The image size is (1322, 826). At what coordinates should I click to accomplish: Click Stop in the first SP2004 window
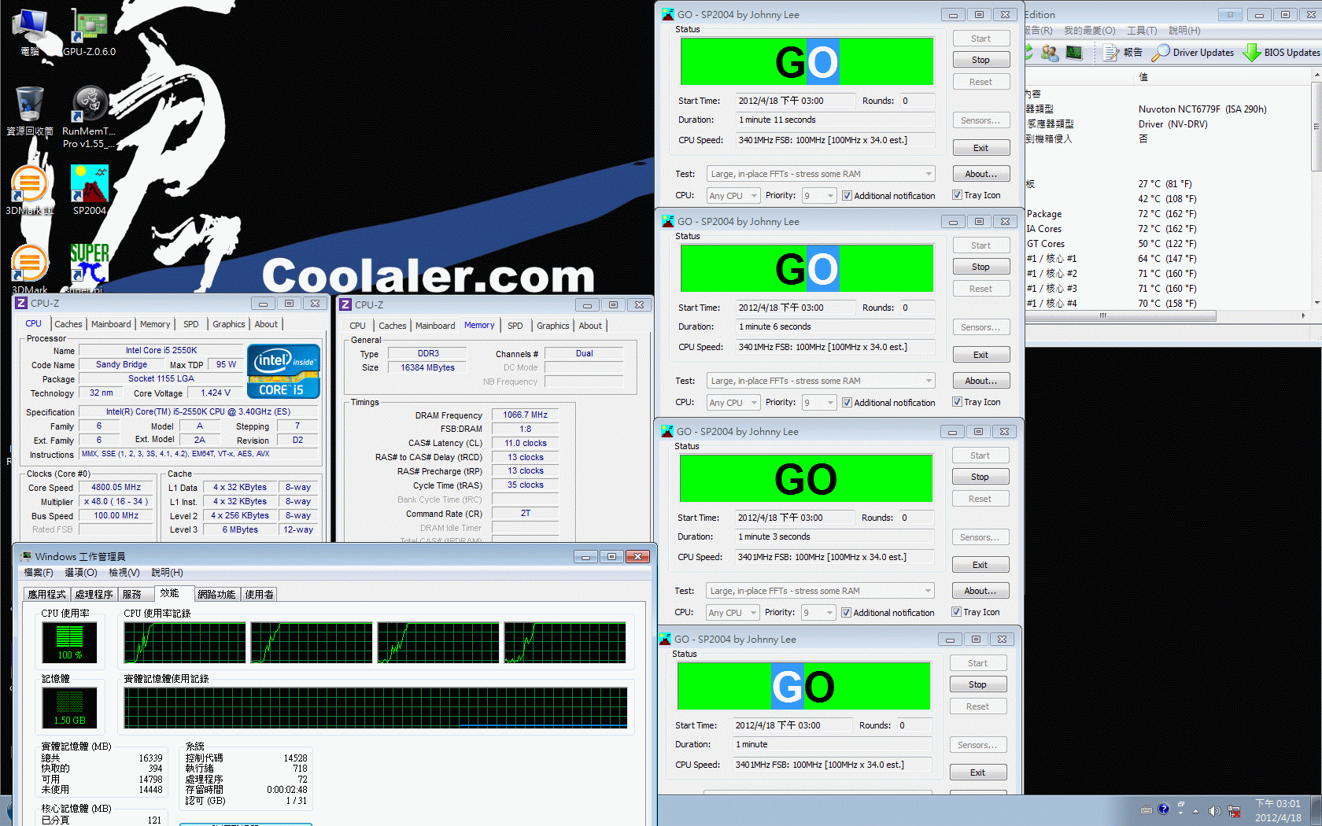click(980, 60)
